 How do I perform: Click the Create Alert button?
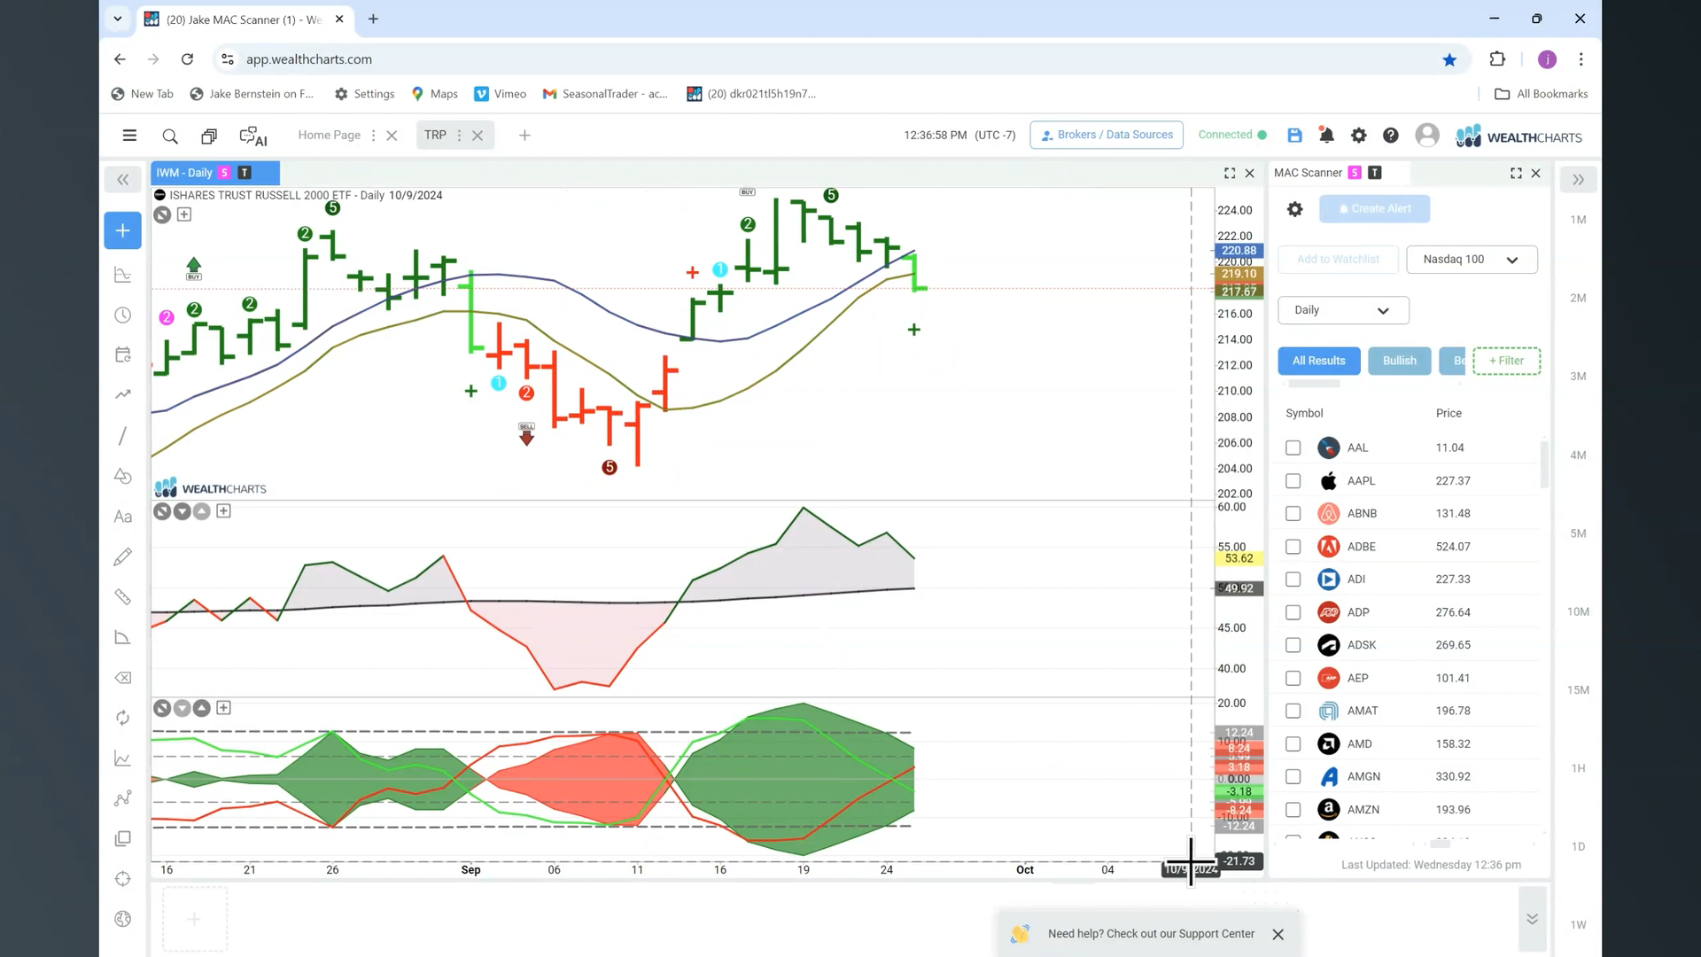1374,209
